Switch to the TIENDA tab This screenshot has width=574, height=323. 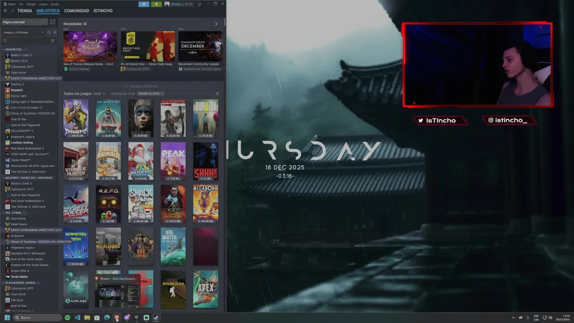pos(25,10)
